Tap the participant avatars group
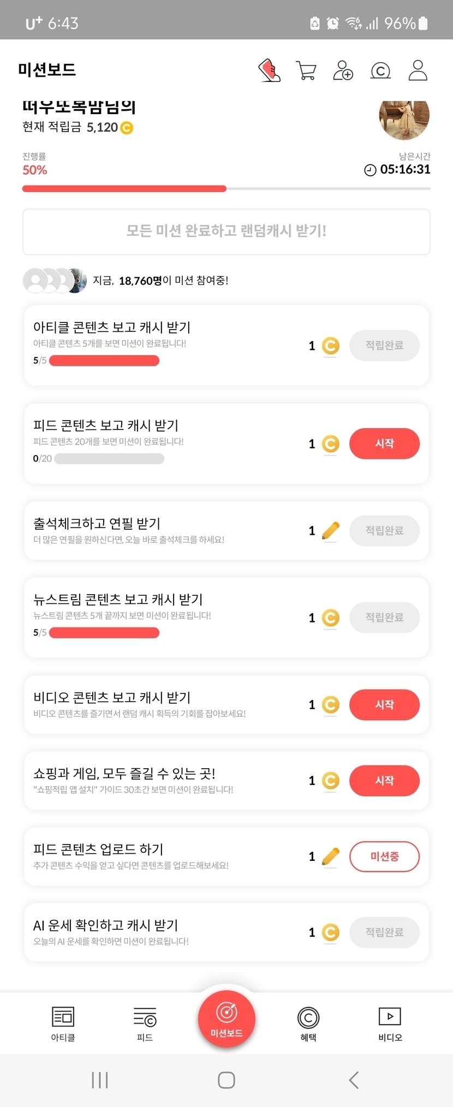Viewport: 453px width, 1107px height. coord(55,280)
